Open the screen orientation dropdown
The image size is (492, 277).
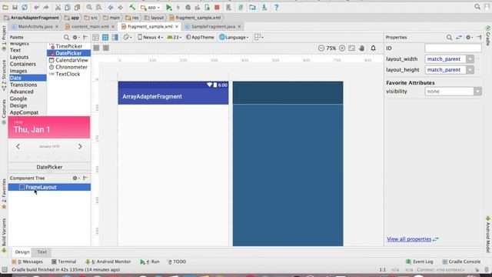tap(128, 38)
